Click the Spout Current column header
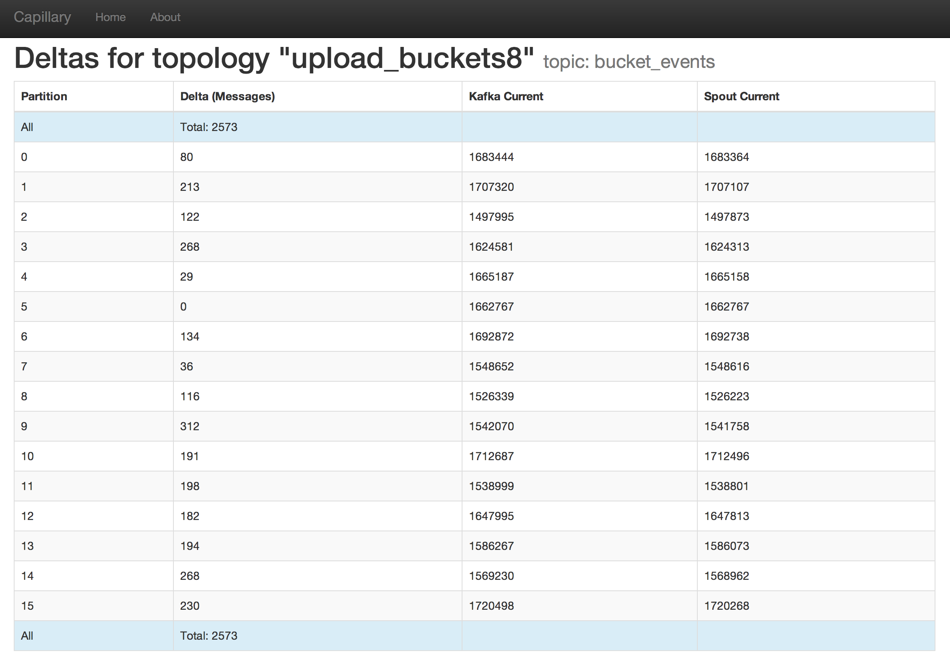Viewport: 950px width, 668px height. [x=741, y=96]
